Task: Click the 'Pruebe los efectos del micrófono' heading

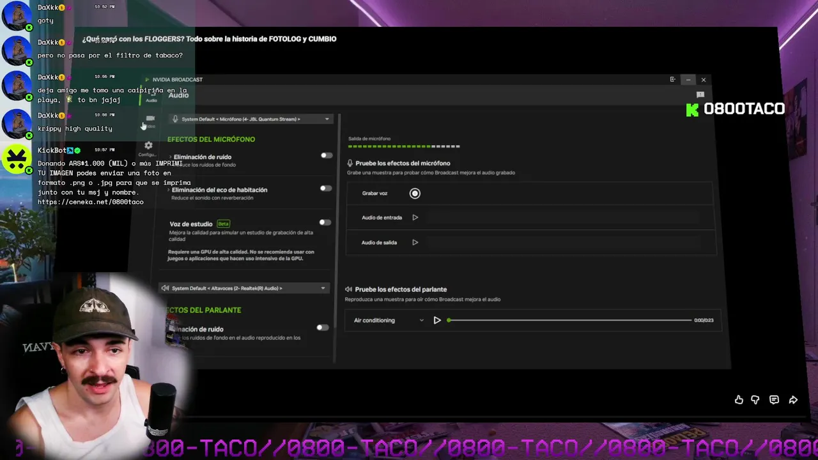Action: point(403,164)
